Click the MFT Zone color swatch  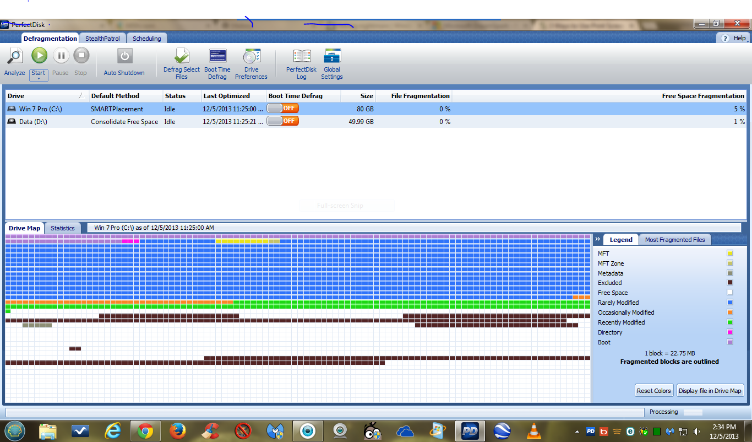[730, 263]
